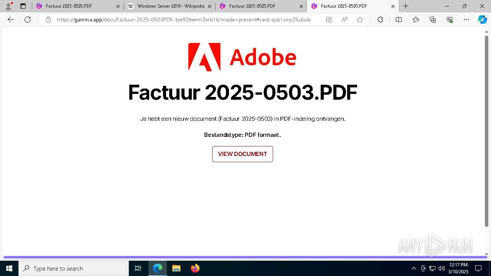Toggle Split screen icon
491x276 pixels.
pyautogui.click(x=399, y=20)
